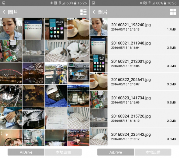Open the pet food bags shelf photo
The height and width of the screenshot is (158, 179).
pyautogui.click(x=11, y=51)
